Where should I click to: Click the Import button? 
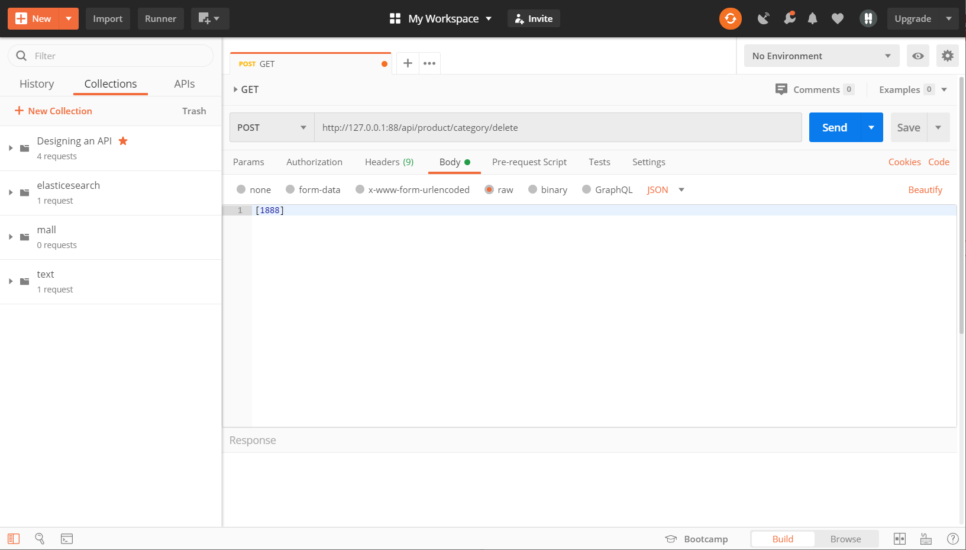tap(108, 18)
